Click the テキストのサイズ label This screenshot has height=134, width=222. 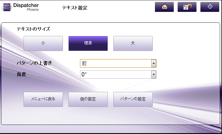(x=34, y=29)
